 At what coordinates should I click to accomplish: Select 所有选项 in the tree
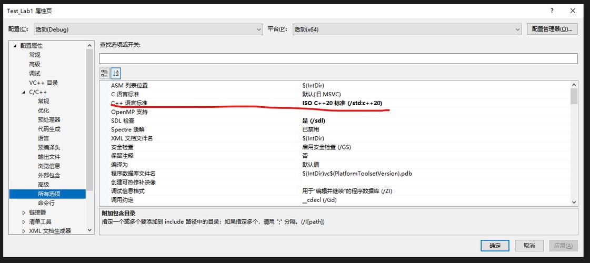coord(49,194)
